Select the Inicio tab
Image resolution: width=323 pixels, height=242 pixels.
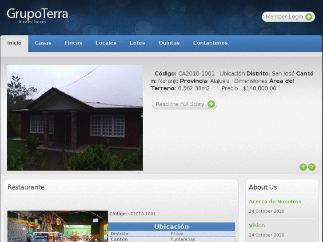(x=14, y=43)
